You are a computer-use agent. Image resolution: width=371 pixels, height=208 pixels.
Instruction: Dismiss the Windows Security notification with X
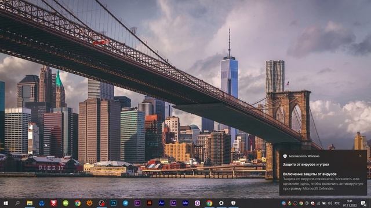(x=360, y=156)
